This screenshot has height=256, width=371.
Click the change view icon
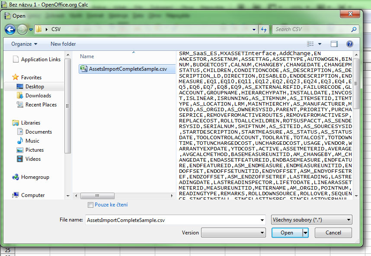point(310,44)
